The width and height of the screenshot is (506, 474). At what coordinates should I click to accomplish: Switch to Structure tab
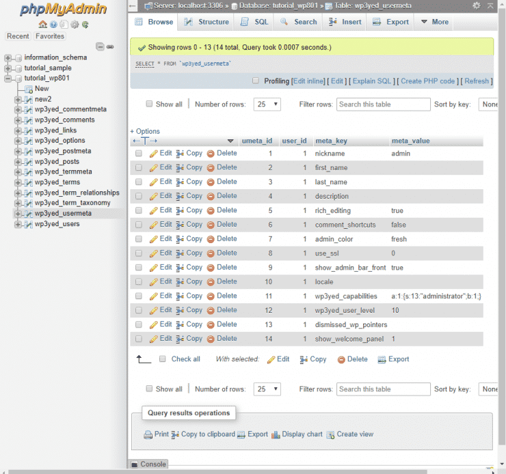pos(207,22)
